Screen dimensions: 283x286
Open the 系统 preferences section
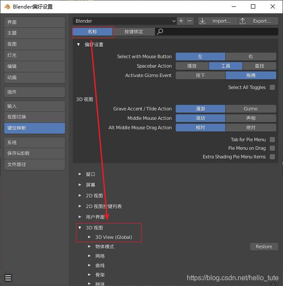coord(35,143)
